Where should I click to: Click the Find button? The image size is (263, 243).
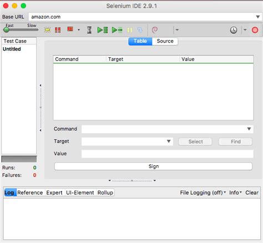coord(235,141)
